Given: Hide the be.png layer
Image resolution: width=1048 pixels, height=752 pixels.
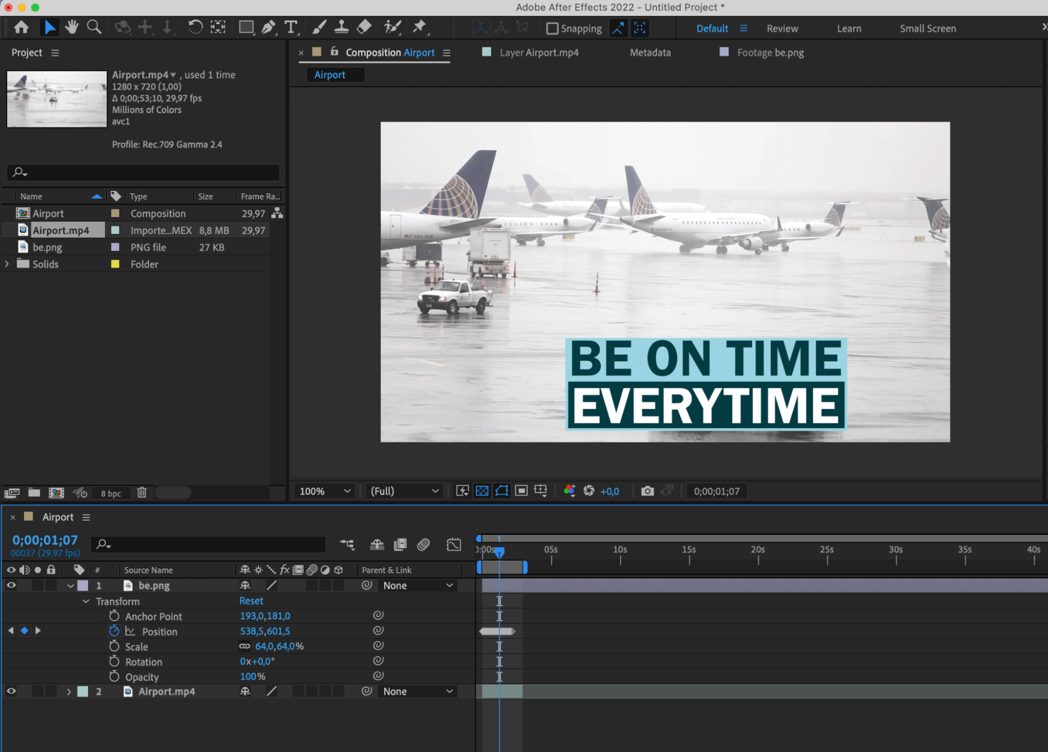Looking at the screenshot, I should [11, 585].
